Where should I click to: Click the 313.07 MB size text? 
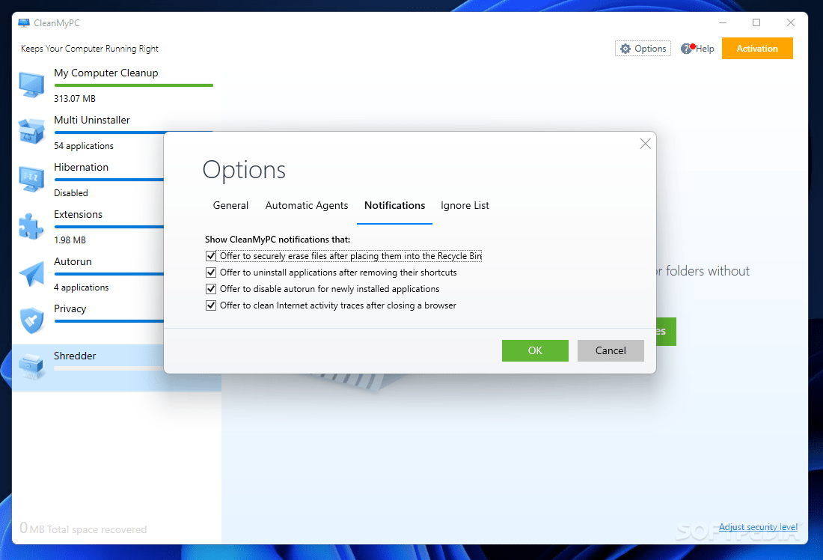tap(75, 99)
